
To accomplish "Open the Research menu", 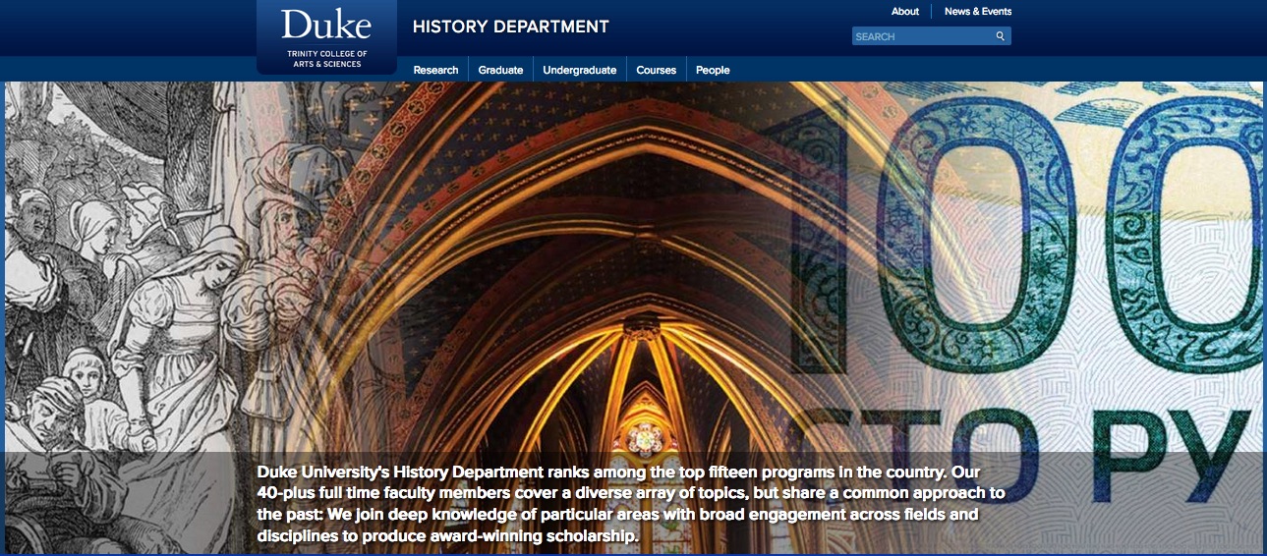I will click(x=435, y=70).
